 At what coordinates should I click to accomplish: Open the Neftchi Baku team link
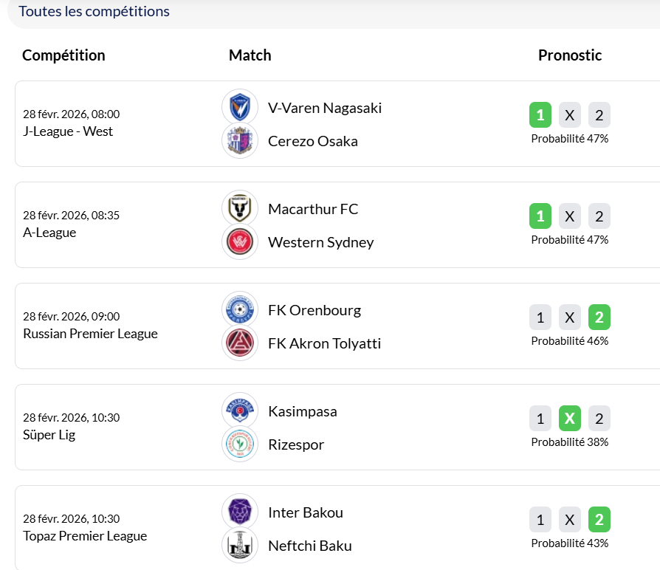309,546
